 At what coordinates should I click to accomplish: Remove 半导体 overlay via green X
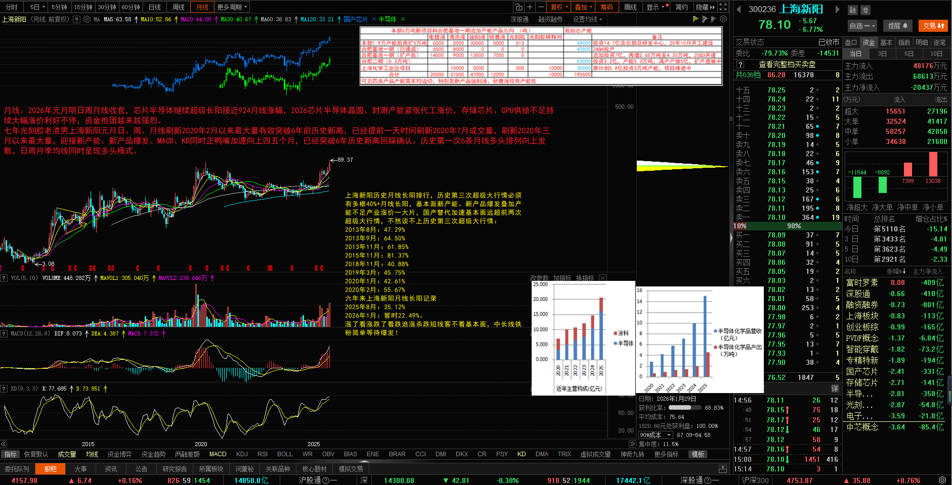pos(403,19)
